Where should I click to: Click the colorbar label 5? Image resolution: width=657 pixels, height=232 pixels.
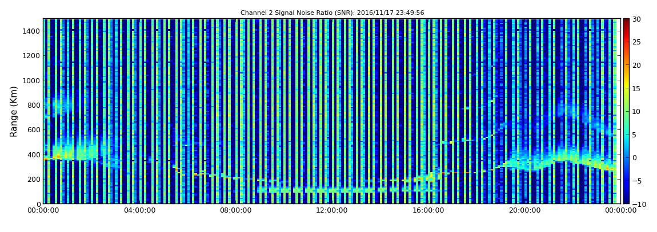click(635, 134)
